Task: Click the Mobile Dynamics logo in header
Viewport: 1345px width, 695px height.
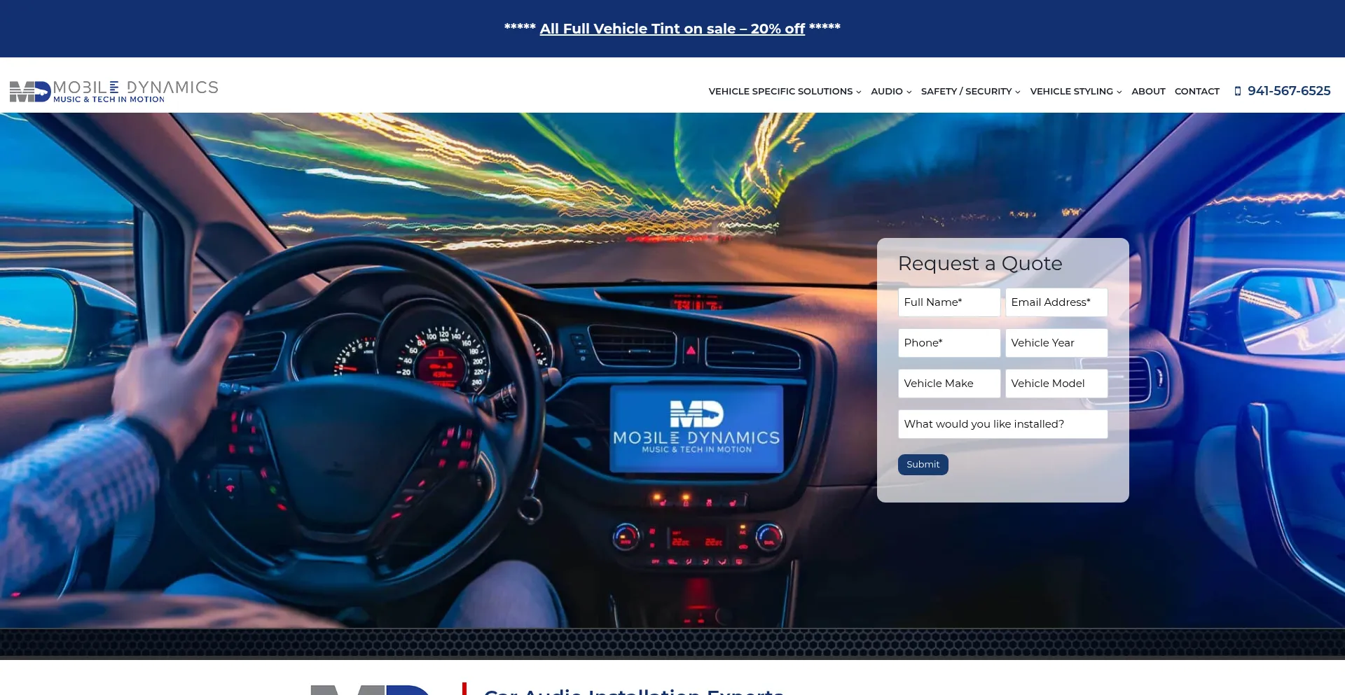Action: 113,91
